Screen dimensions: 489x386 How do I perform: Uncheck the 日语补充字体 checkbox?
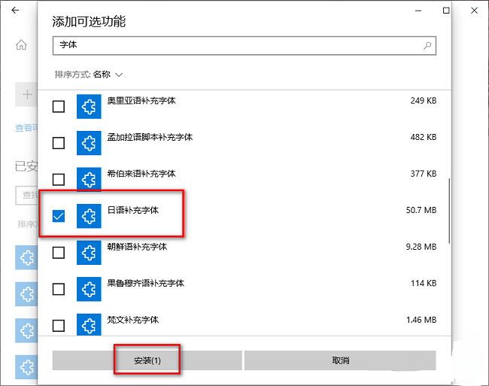click(x=59, y=216)
